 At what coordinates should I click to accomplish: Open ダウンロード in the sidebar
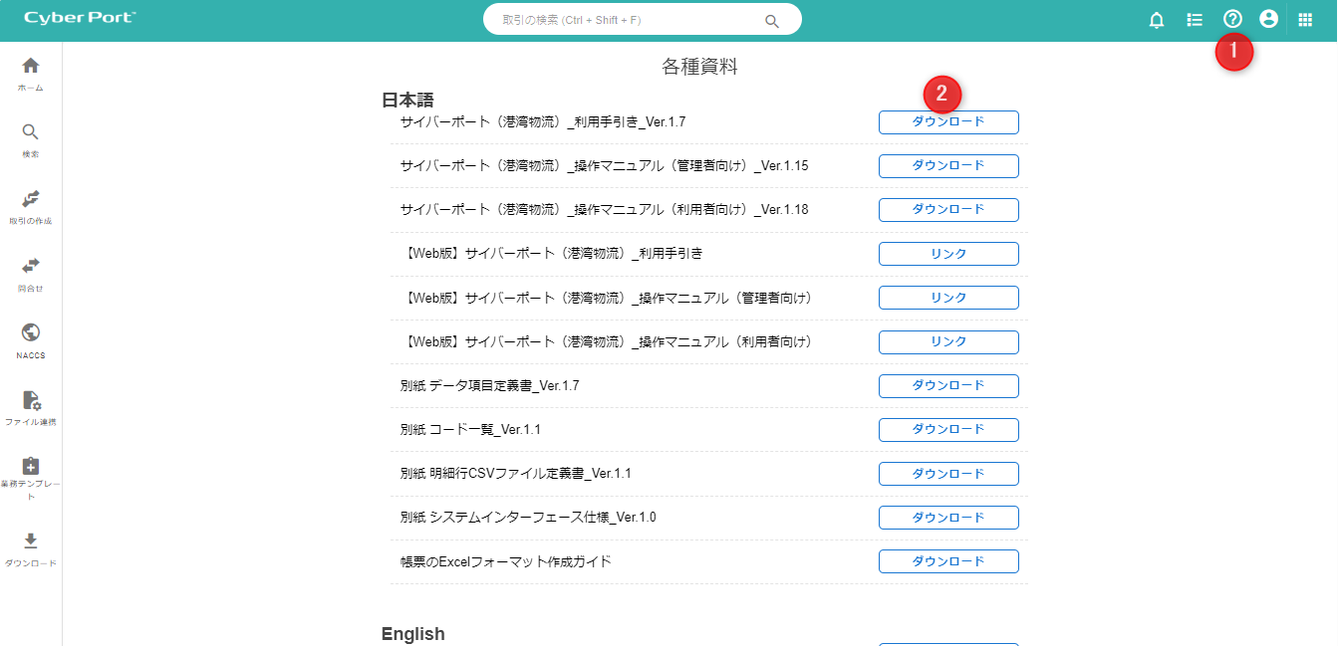click(x=31, y=541)
